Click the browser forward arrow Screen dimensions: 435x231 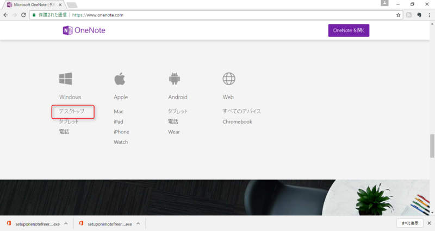pos(15,15)
